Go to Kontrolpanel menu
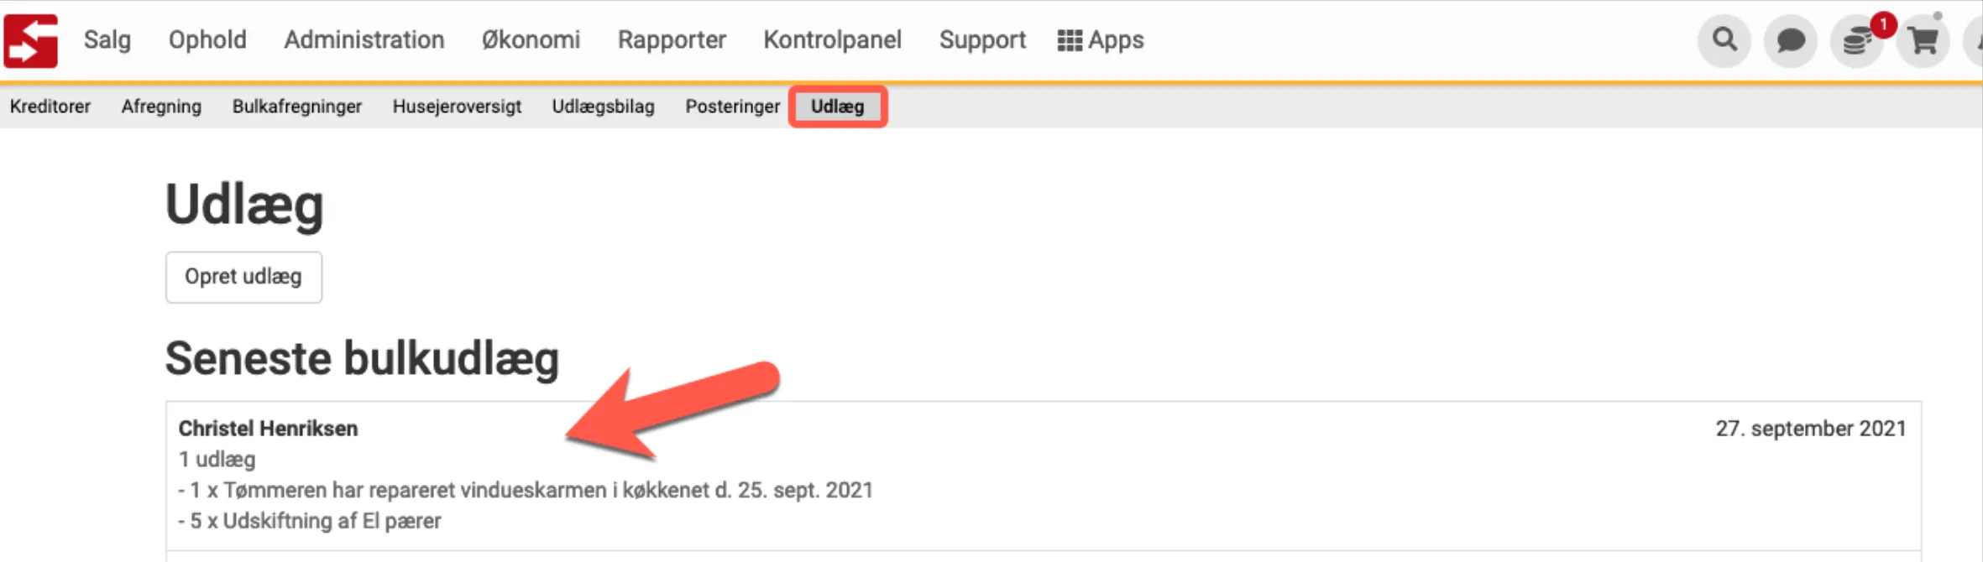Image resolution: width=1983 pixels, height=562 pixels. point(832,40)
